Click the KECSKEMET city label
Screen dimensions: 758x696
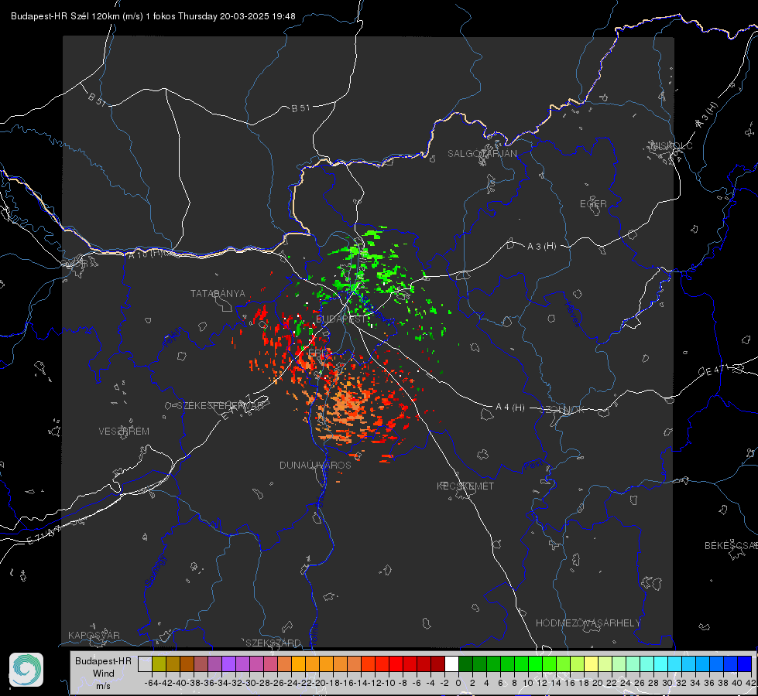(x=465, y=486)
